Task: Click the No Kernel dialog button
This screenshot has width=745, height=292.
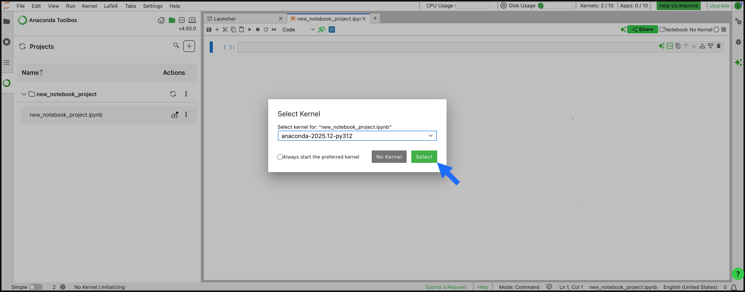Action: click(389, 157)
